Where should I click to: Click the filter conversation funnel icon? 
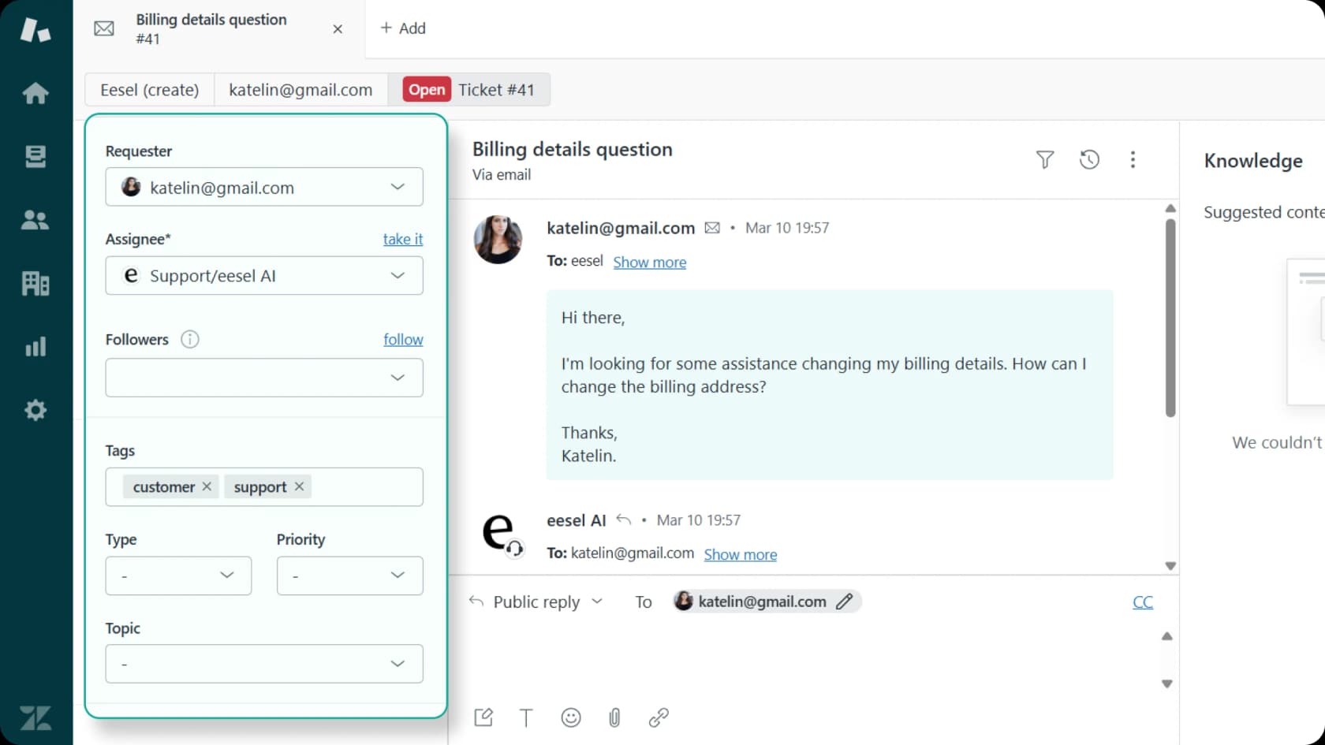click(1045, 160)
